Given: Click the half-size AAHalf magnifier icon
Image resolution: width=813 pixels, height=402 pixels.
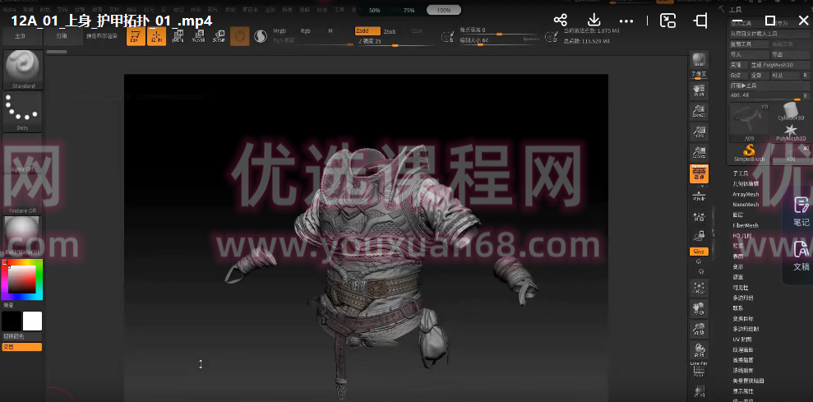Looking at the screenshot, I should coord(699,153).
